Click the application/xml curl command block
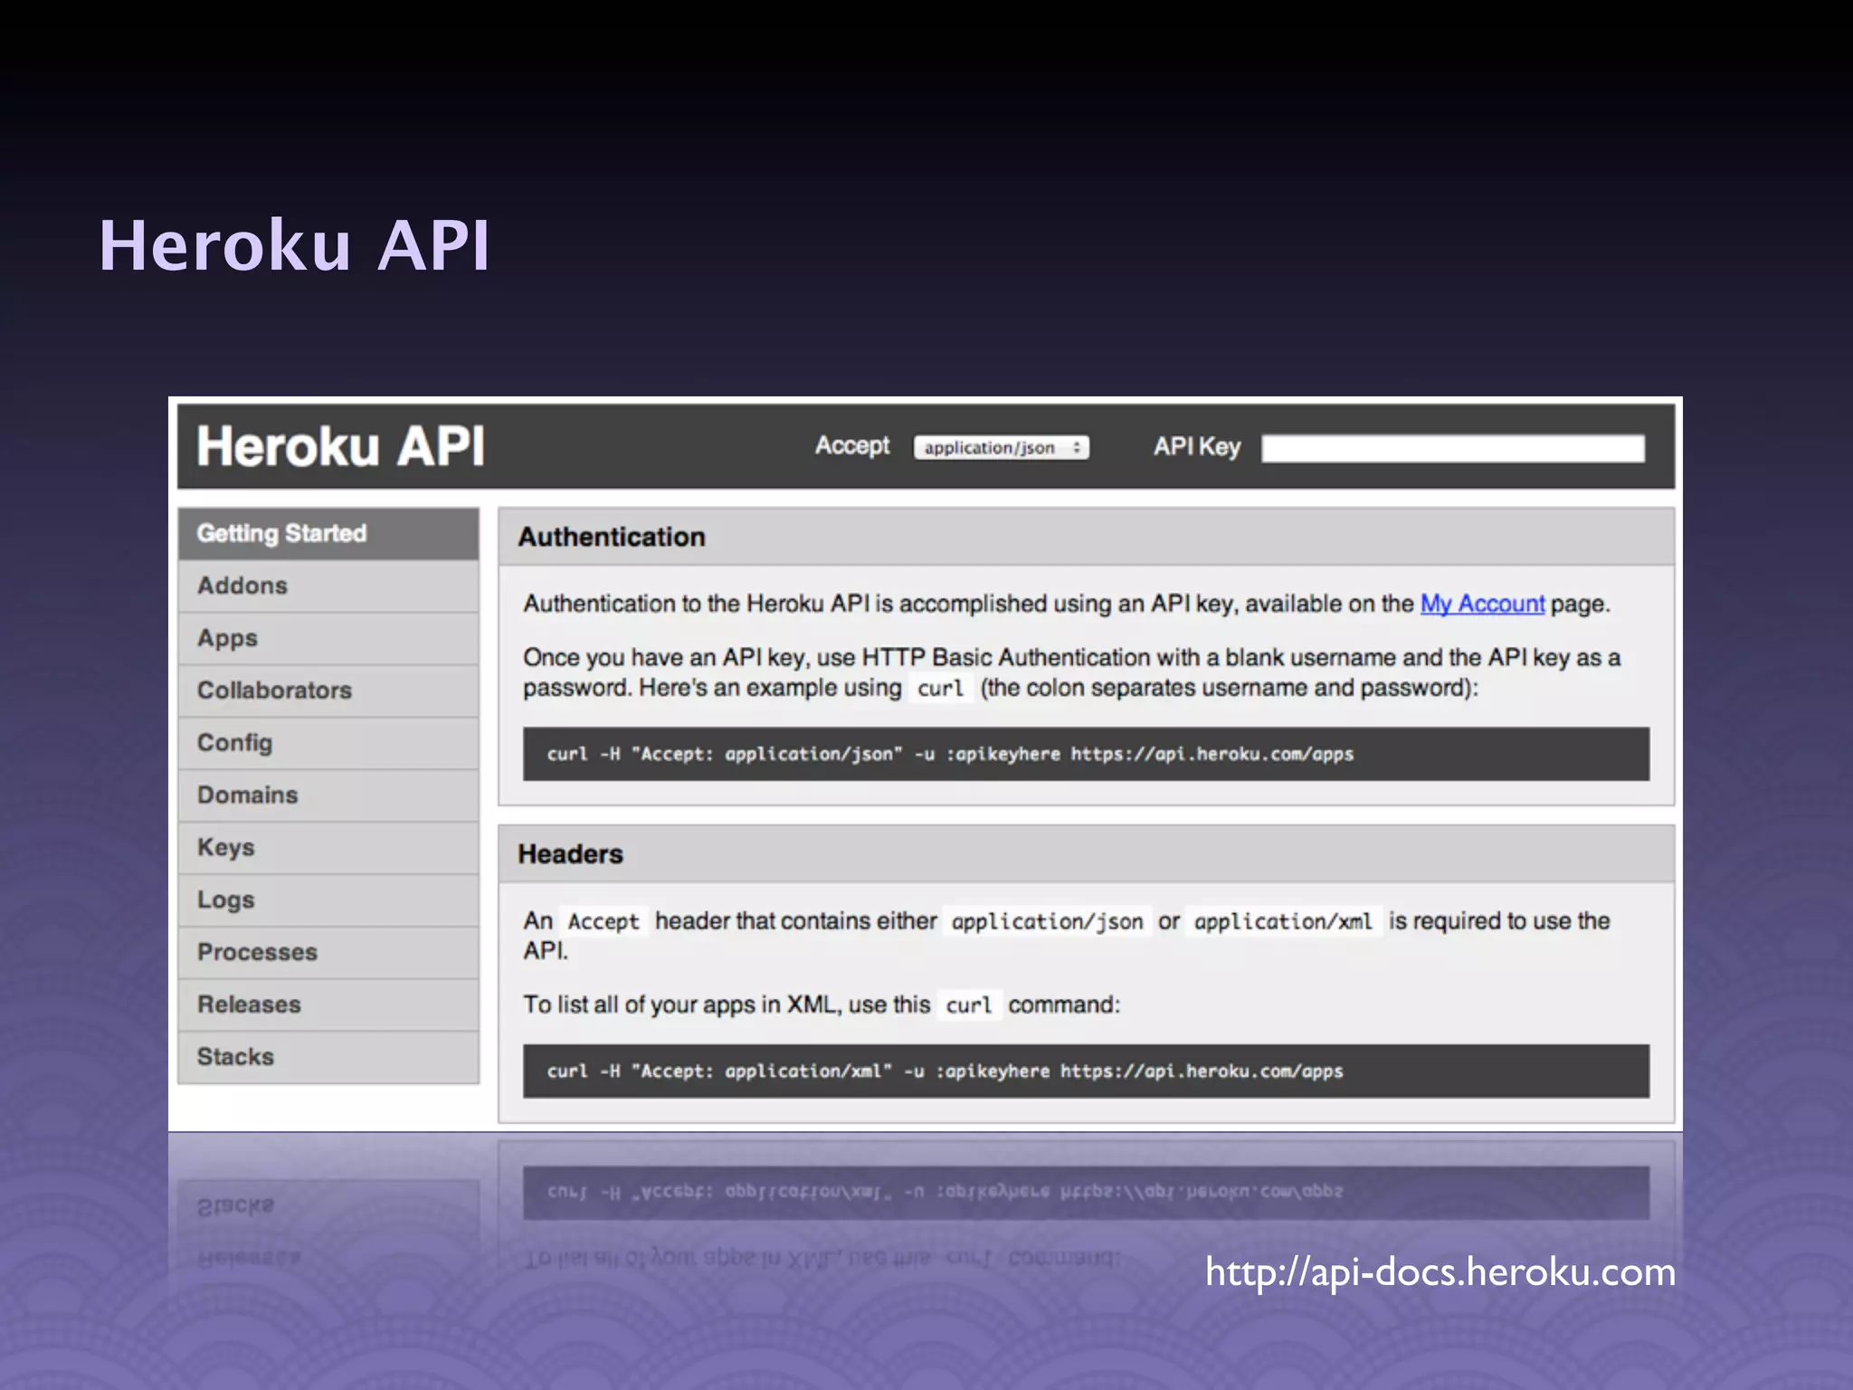This screenshot has width=1853, height=1390. click(x=1086, y=1071)
